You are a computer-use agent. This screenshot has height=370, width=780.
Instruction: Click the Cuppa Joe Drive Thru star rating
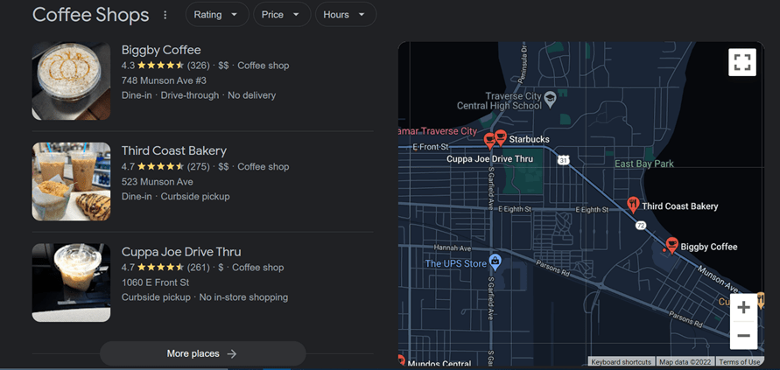pos(161,268)
